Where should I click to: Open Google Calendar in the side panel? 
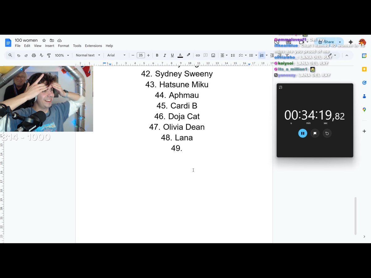[364, 56]
